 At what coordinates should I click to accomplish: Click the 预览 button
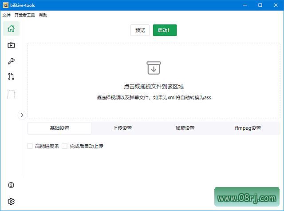(x=140, y=30)
